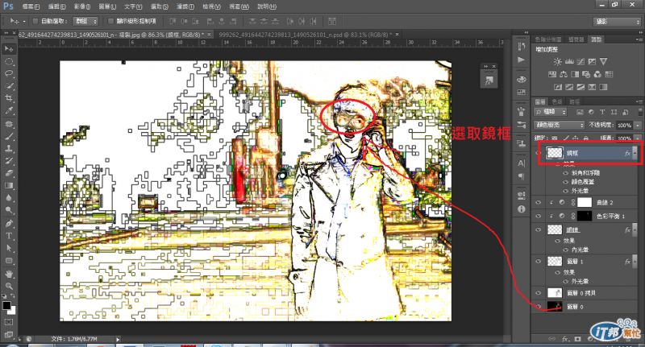Image resolution: width=645 pixels, height=347 pixels.
Task: Collapse effects of the layer above 圖層 1
Action: pyautogui.click(x=635, y=230)
